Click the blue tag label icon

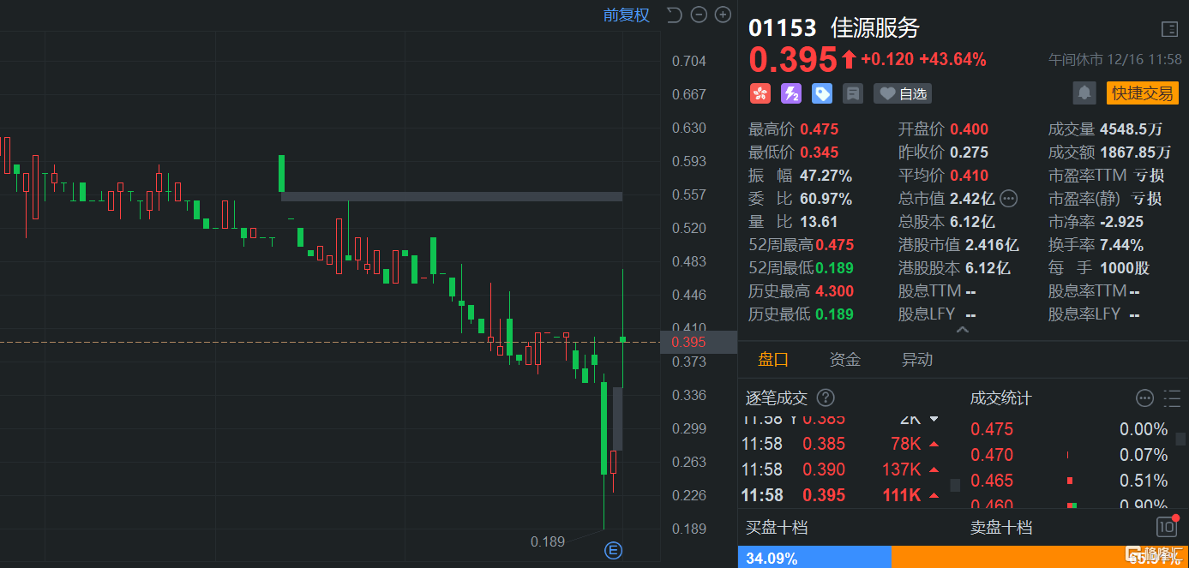[821, 93]
